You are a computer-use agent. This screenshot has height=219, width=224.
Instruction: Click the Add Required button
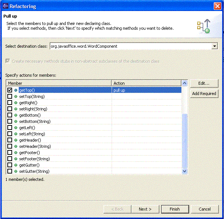click(204, 94)
